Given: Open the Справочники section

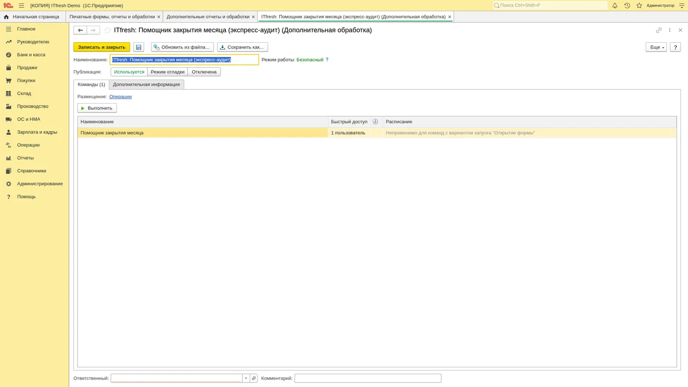Looking at the screenshot, I should 31,171.
